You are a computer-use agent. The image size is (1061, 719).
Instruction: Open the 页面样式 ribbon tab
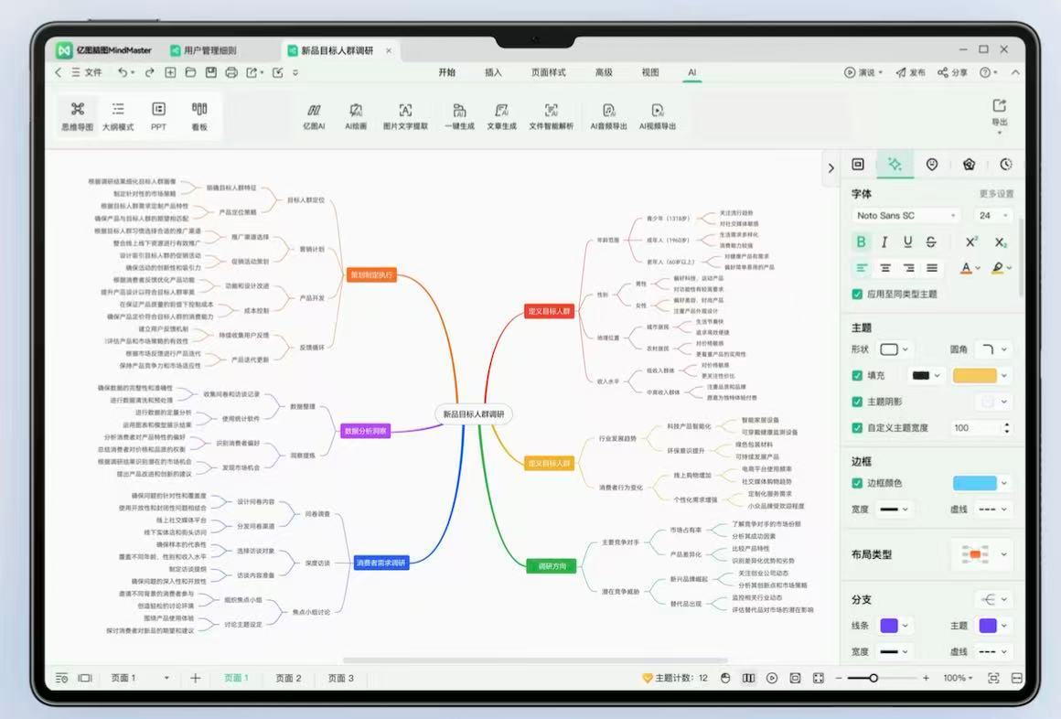pyautogui.click(x=548, y=71)
